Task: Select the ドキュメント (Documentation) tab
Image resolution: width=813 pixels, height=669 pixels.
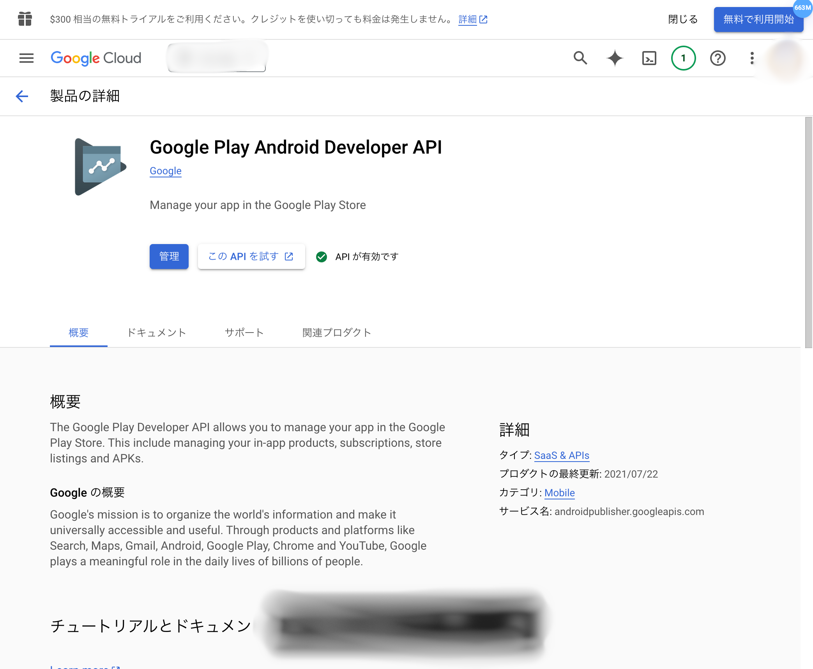Action: point(156,332)
